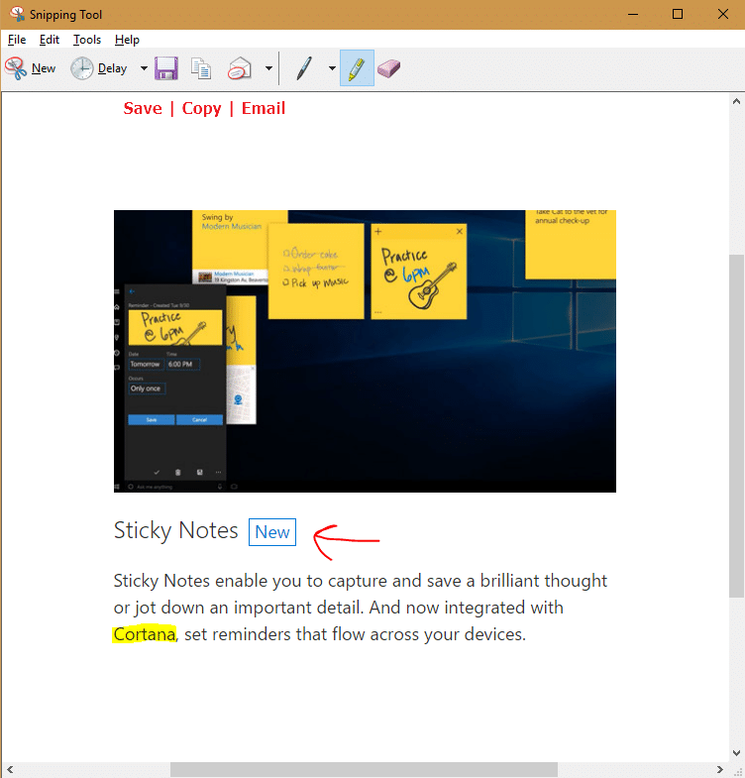Image resolution: width=745 pixels, height=778 pixels.
Task: Send the snip with the envelope icon
Action: pyautogui.click(x=239, y=68)
